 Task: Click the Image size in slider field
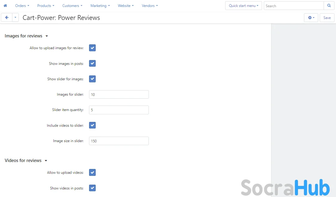pyautogui.click(x=119, y=141)
